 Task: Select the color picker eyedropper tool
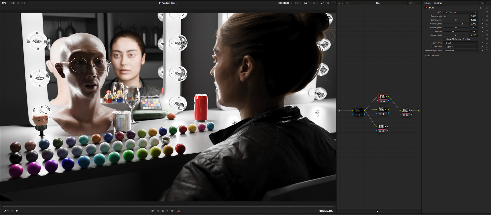click(5, 211)
